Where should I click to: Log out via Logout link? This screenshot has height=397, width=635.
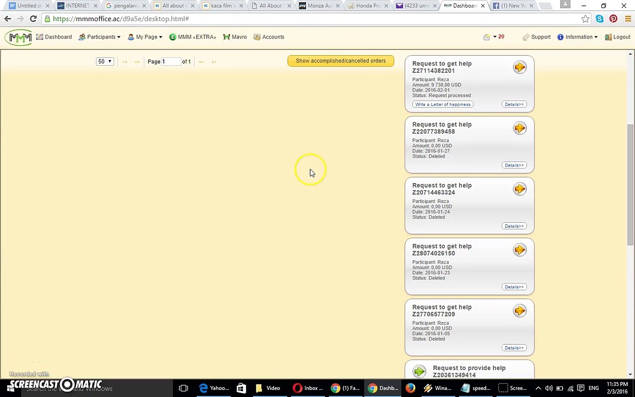617,37
